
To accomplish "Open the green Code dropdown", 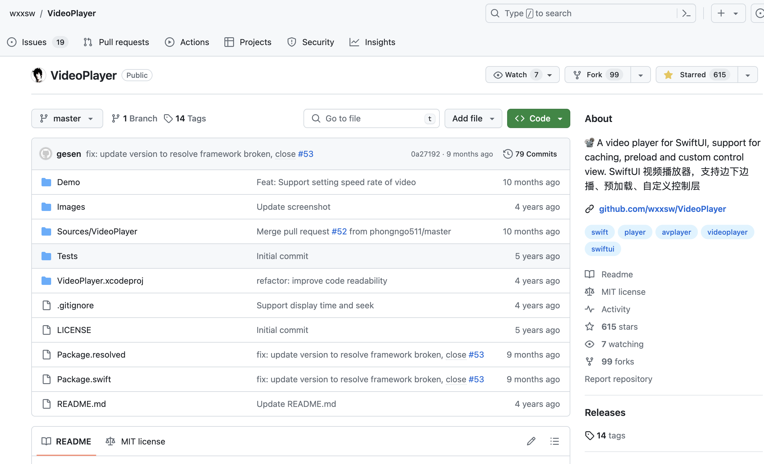I will (538, 118).
